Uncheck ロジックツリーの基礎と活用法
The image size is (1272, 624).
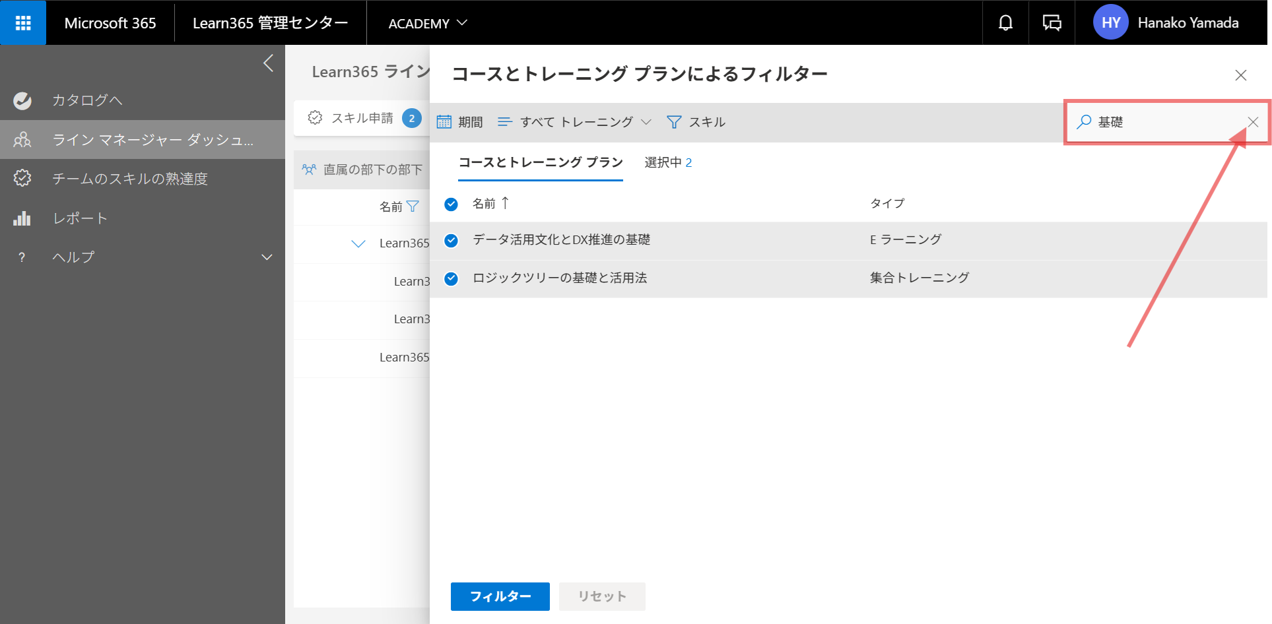(x=451, y=279)
